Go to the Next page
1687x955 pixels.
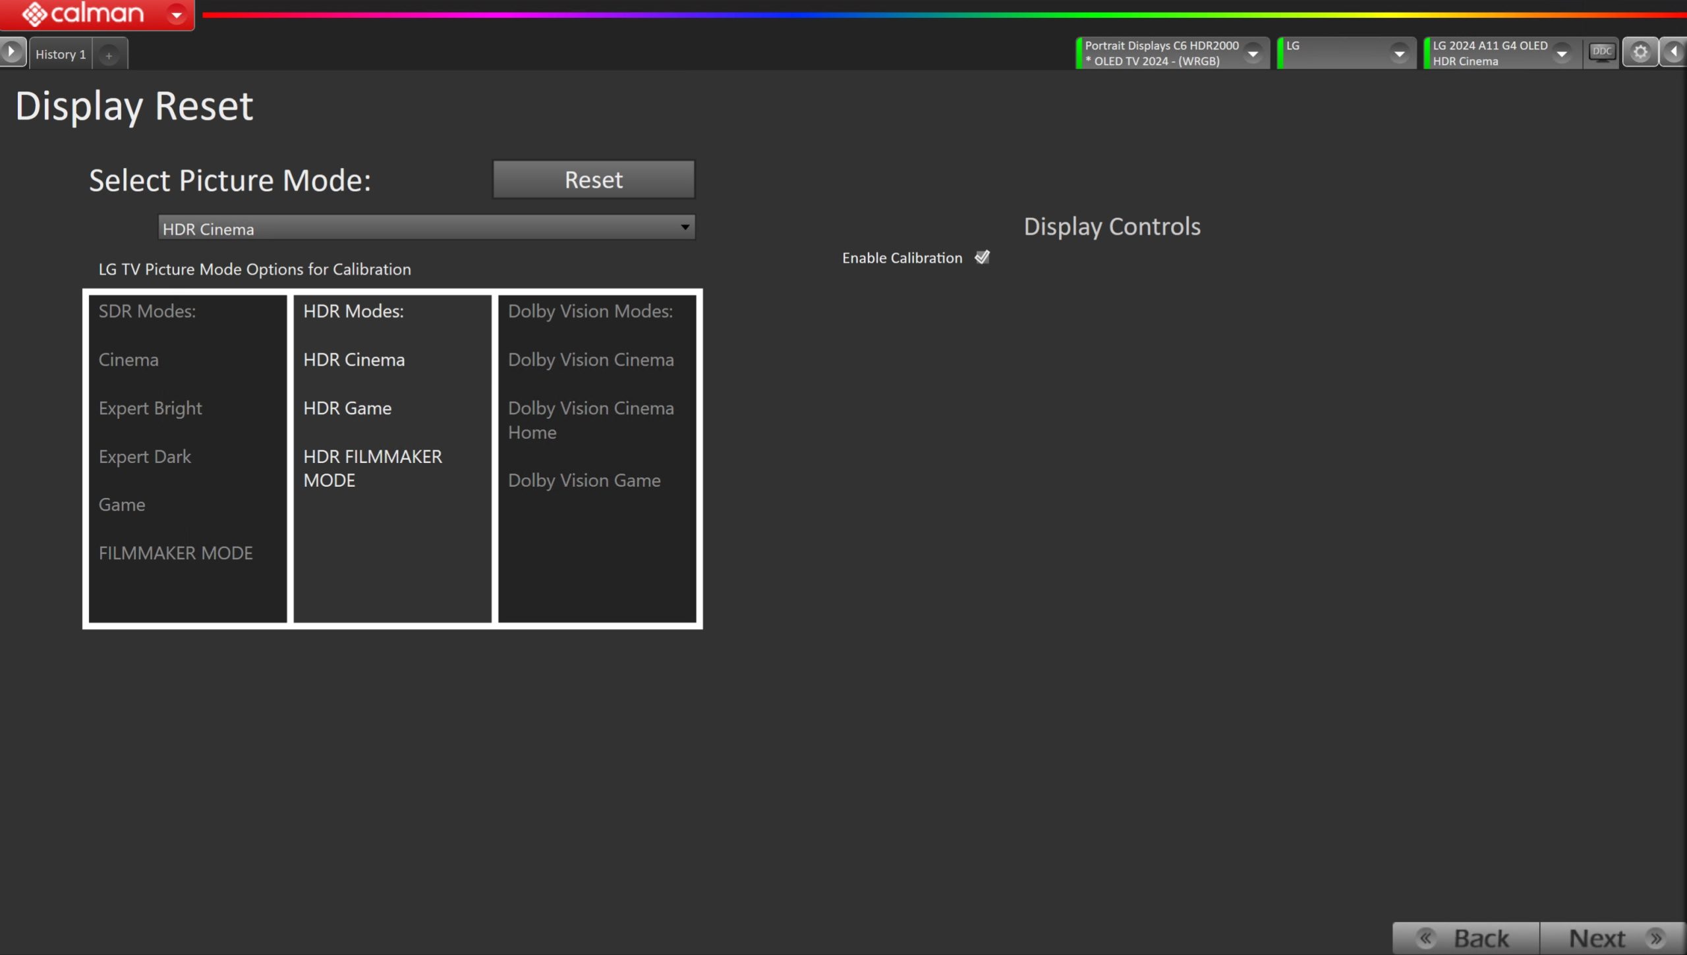point(1613,938)
